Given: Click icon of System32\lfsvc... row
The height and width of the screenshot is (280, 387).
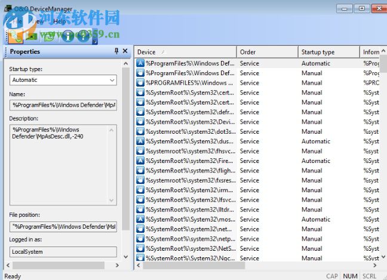Looking at the screenshot, I should click(140, 199).
